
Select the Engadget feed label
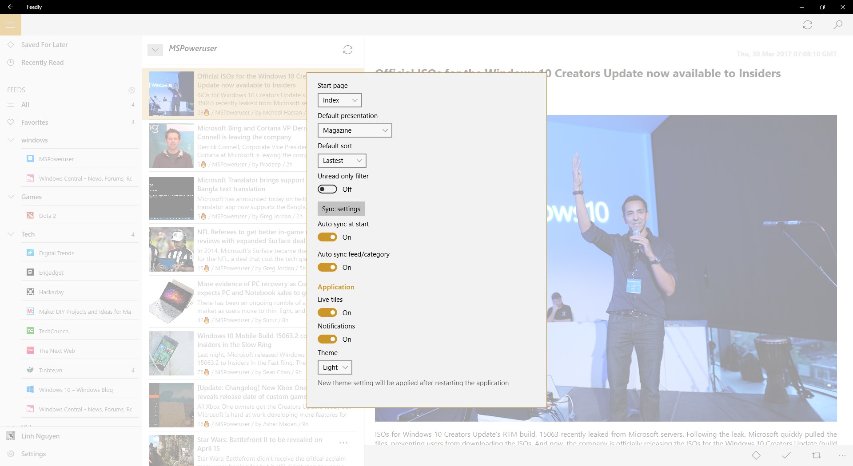tap(51, 272)
